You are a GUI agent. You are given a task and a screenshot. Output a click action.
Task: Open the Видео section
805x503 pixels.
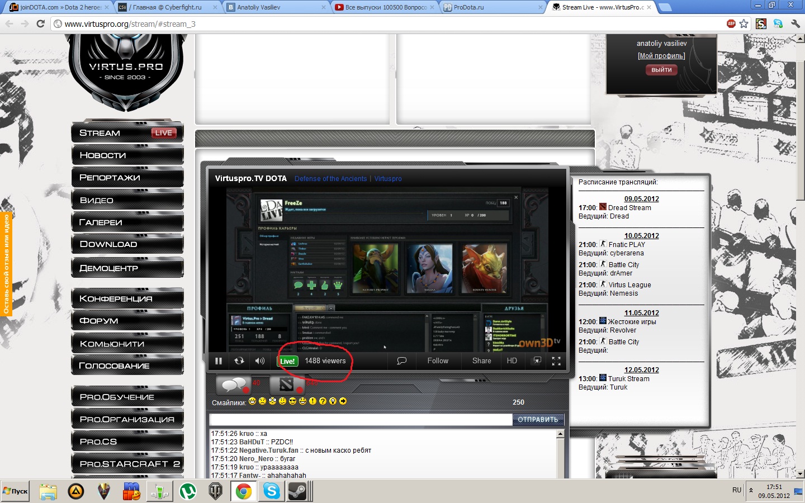(x=127, y=200)
